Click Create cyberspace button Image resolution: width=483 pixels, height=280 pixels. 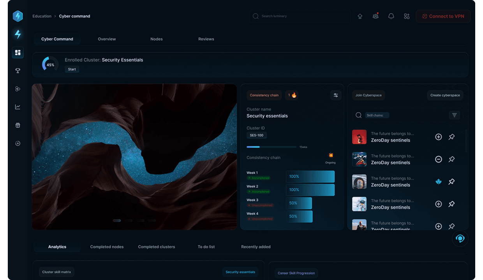point(445,95)
